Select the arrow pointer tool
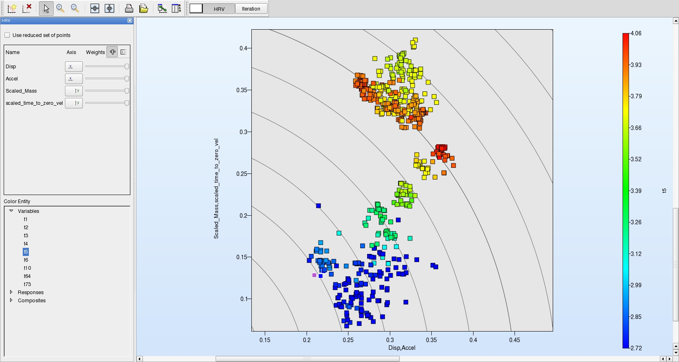The width and height of the screenshot is (679, 362). pos(46,8)
